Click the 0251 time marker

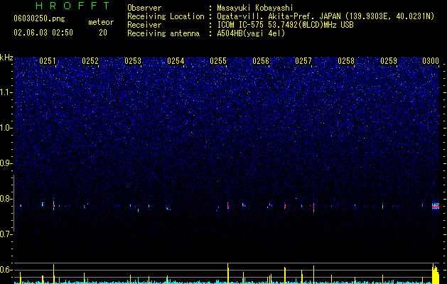point(48,61)
